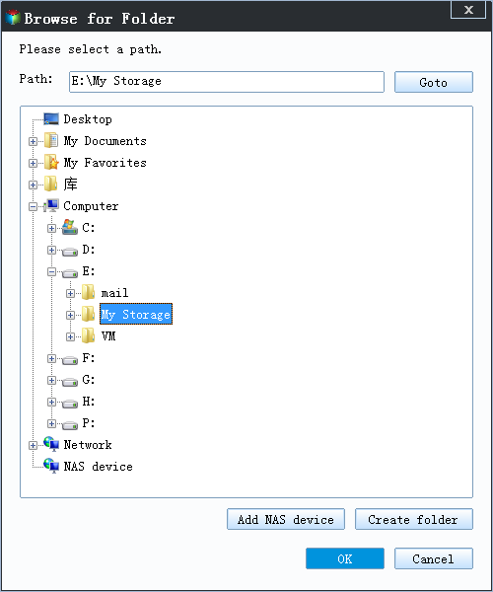493x592 pixels.
Task: Click the Computer icon in tree
Action: [51, 206]
